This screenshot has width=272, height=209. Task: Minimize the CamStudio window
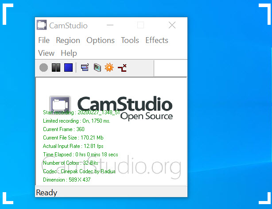click(110, 25)
